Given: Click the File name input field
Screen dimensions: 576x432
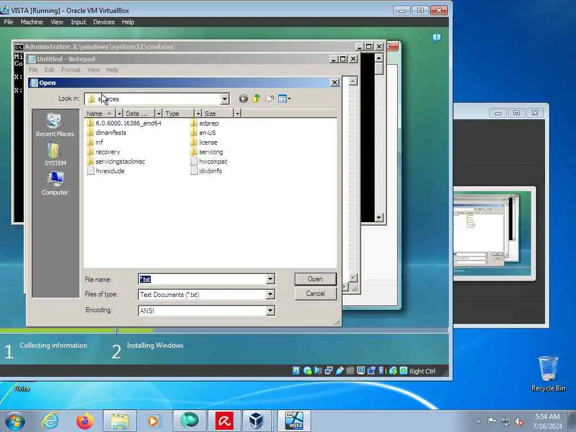Looking at the screenshot, I should pos(202,279).
